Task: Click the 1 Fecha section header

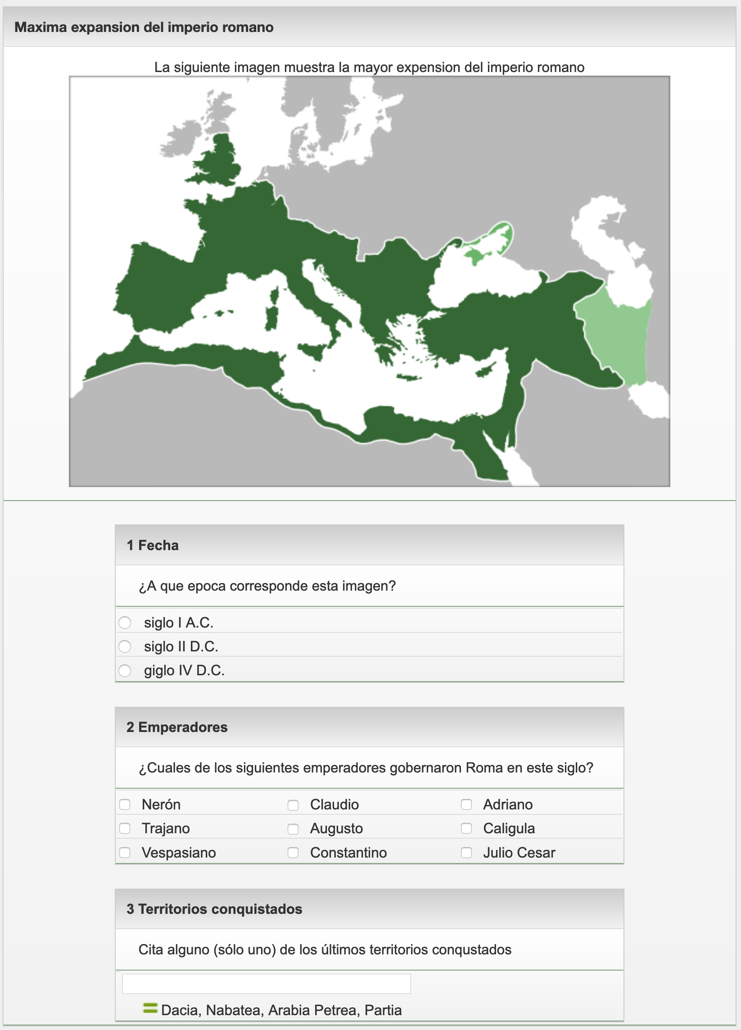Action: [153, 545]
